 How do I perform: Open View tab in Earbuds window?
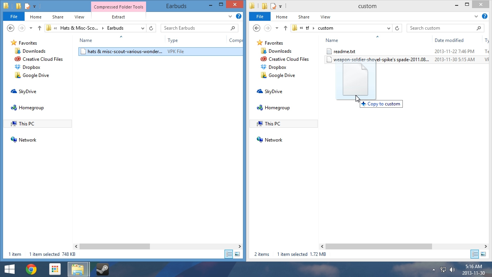click(80, 17)
